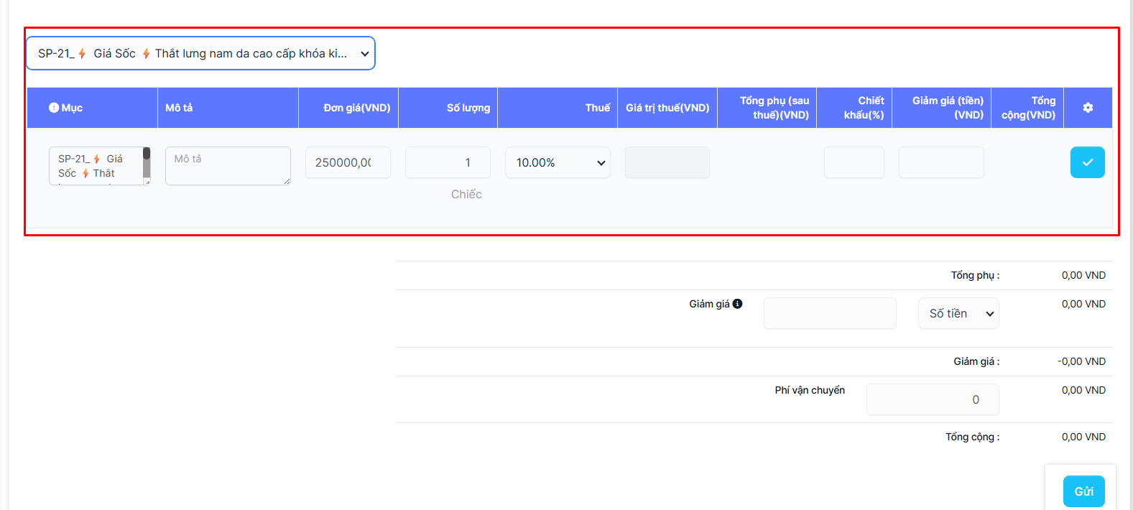Click the Số lượng column header
This screenshot has width=1133, height=510.
click(x=468, y=108)
